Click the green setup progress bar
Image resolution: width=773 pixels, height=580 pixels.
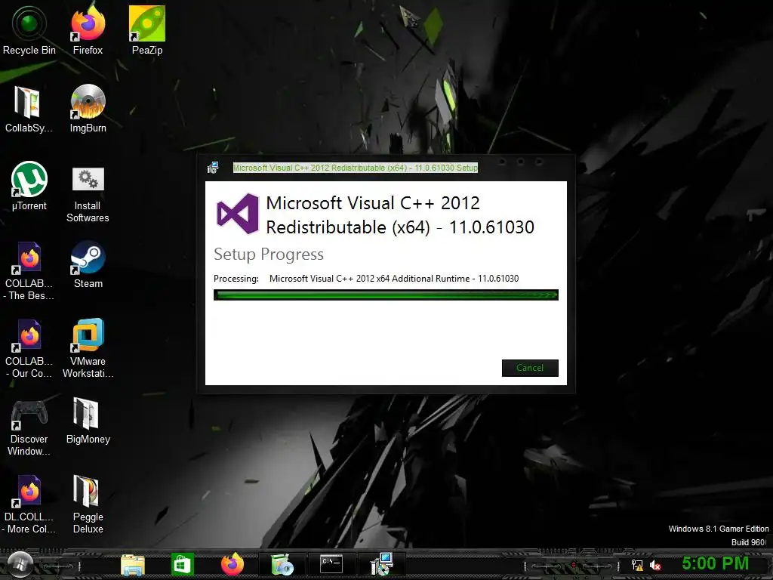point(386,295)
